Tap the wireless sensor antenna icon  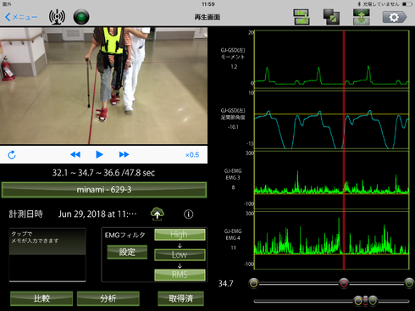pos(57,17)
